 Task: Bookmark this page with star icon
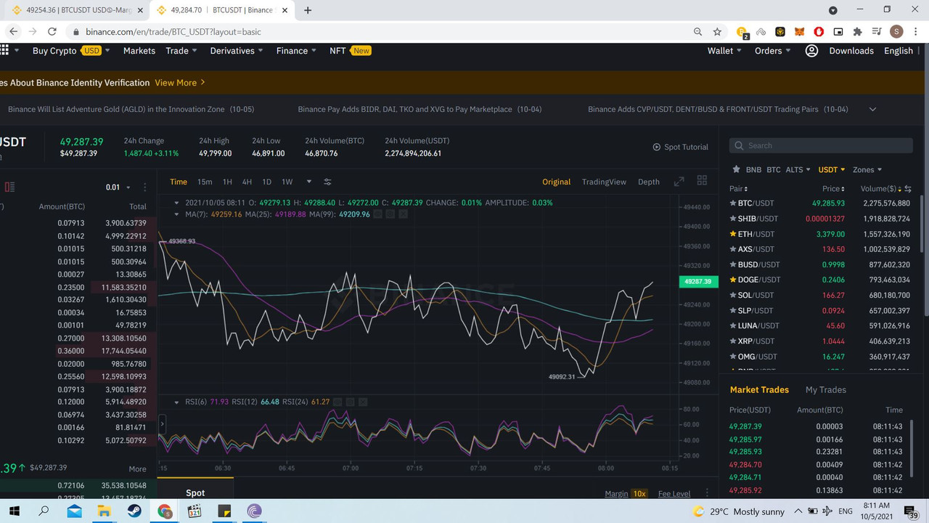(717, 32)
